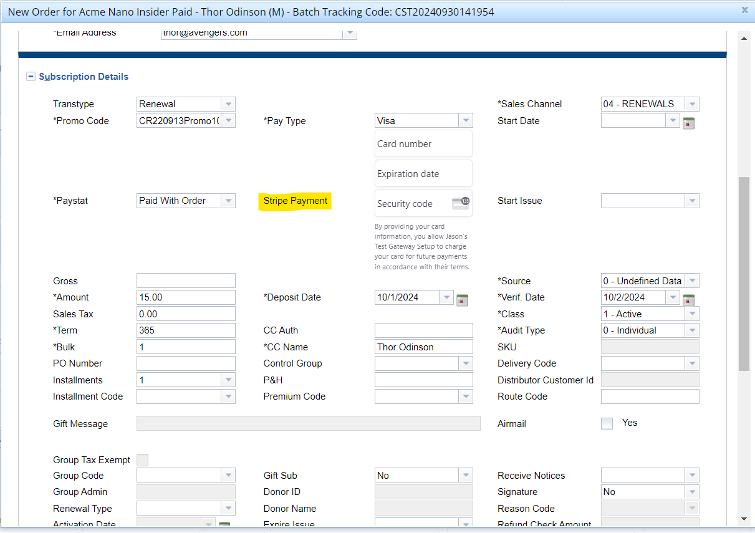This screenshot has width=755, height=533.
Task: Open the Promo Code dropdown
Action: coord(228,121)
